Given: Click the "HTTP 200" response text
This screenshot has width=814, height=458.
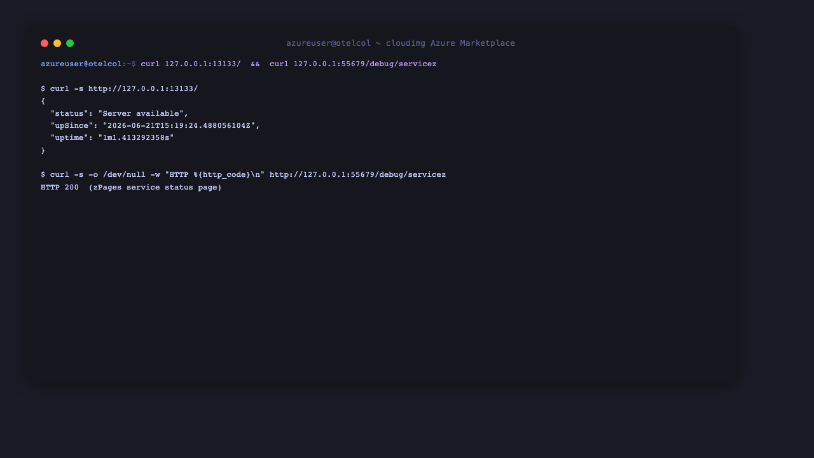Looking at the screenshot, I should click(x=60, y=188).
